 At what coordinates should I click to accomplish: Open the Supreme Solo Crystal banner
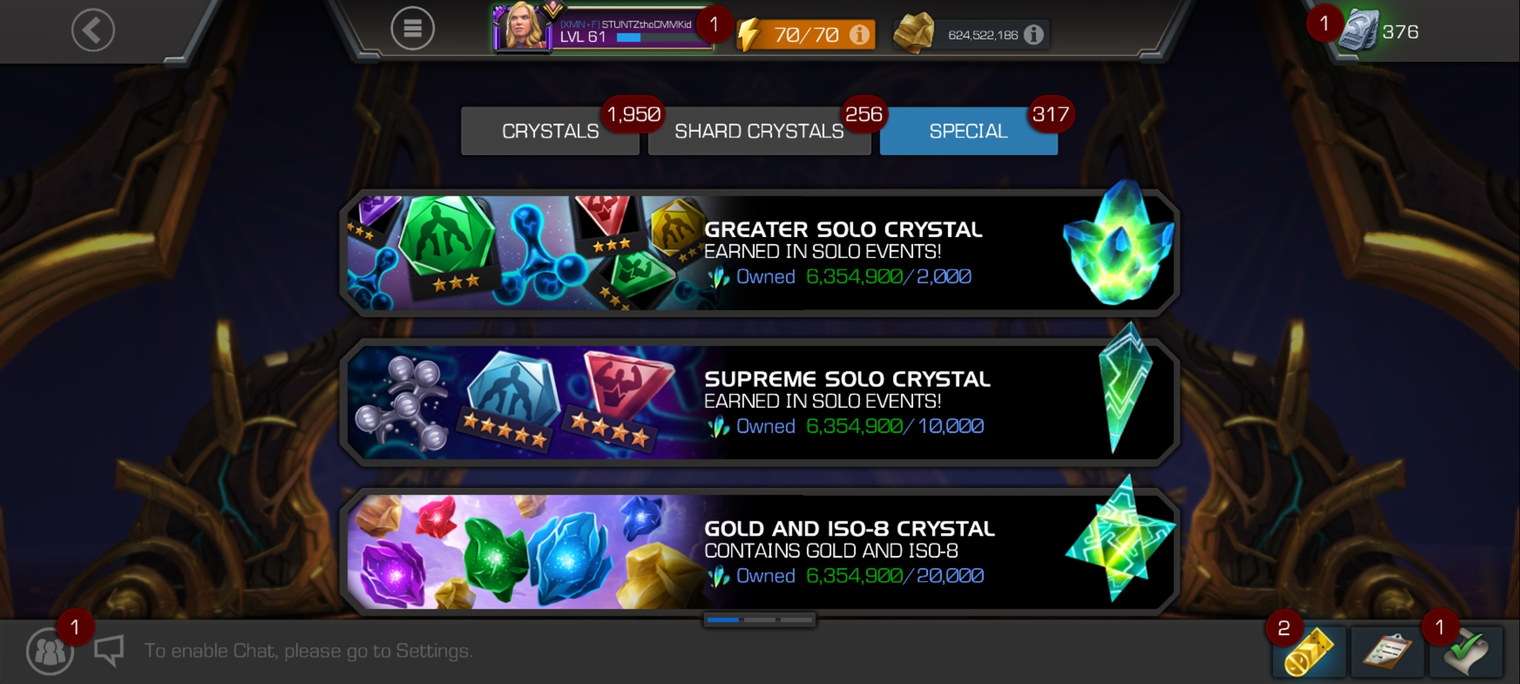759,402
